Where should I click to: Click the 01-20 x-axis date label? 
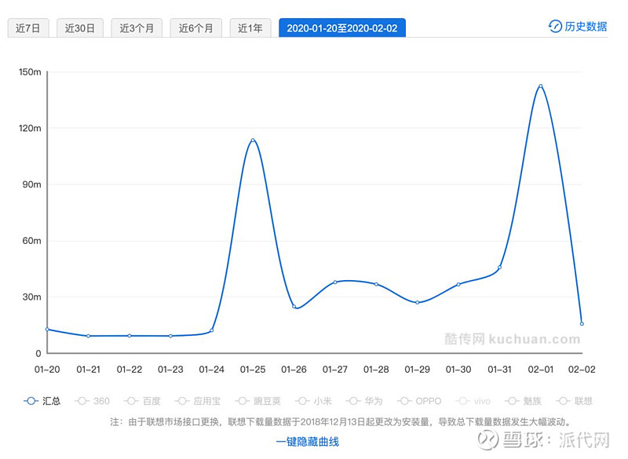point(47,370)
